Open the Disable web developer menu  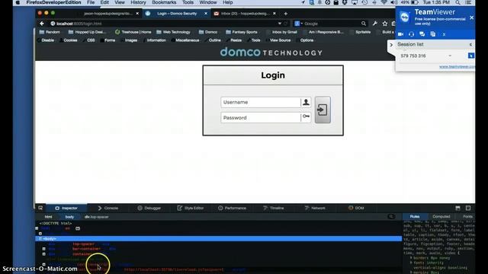pyautogui.click(x=46, y=40)
